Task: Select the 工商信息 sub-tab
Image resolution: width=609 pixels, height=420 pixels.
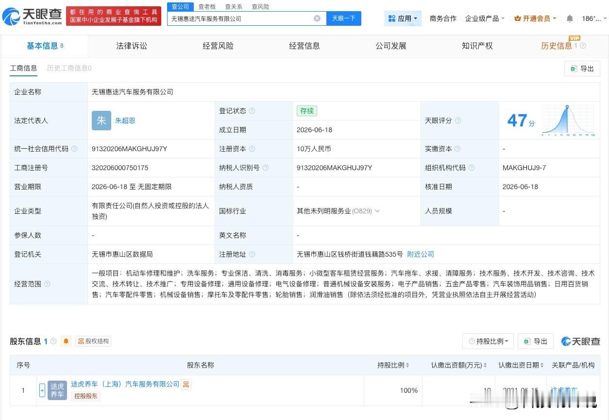Action: (x=23, y=68)
